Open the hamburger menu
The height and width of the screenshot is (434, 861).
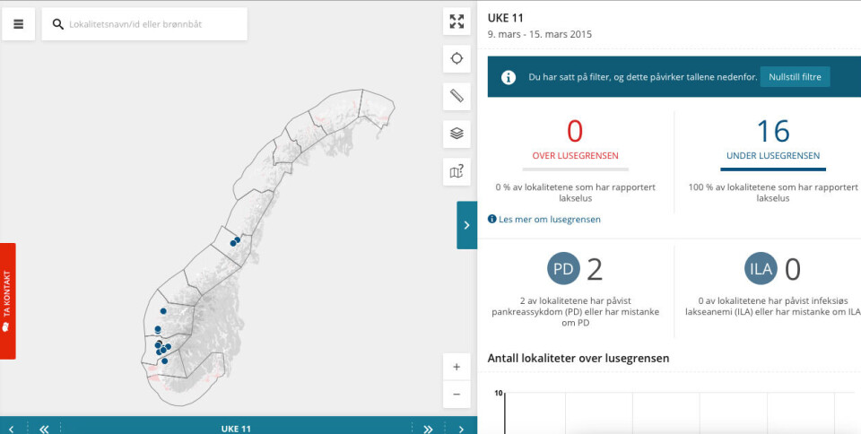point(18,24)
